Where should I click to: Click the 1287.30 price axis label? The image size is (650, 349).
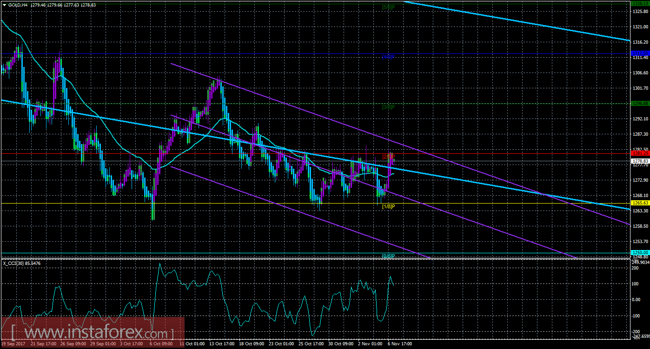click(640, 134)
